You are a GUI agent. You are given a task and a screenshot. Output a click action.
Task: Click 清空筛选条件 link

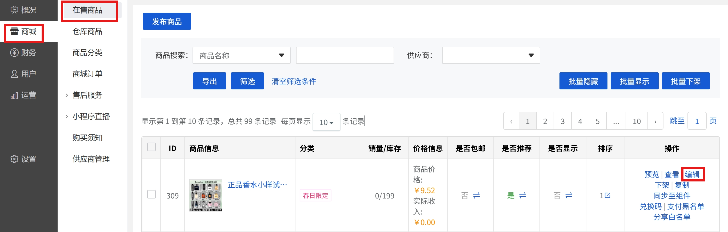tap(294, 81)
